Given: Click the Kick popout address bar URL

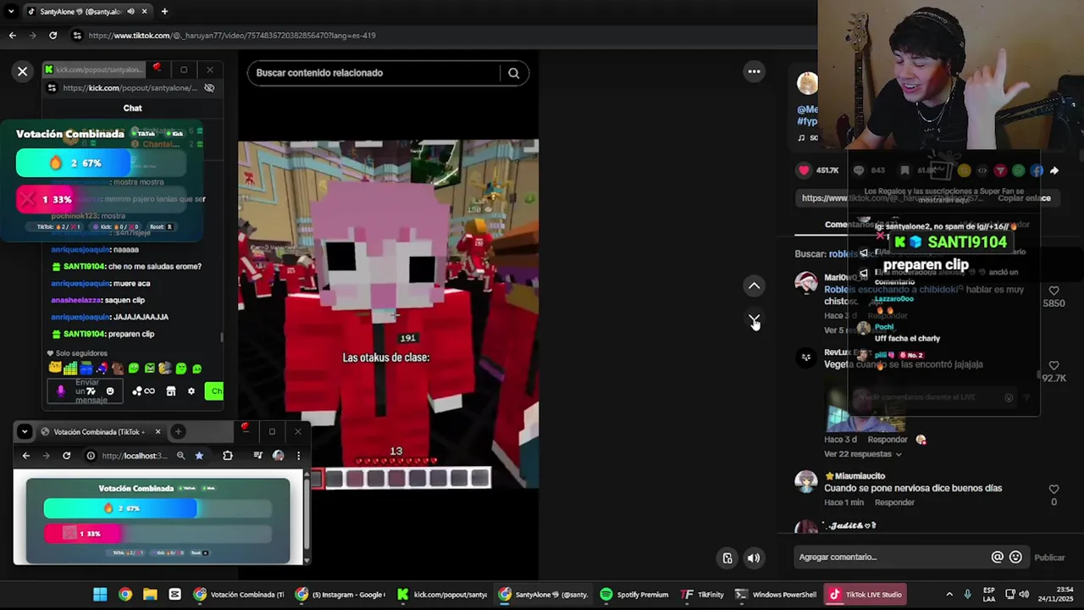Looking at the screenshot, I should click(x=130, y=88).
